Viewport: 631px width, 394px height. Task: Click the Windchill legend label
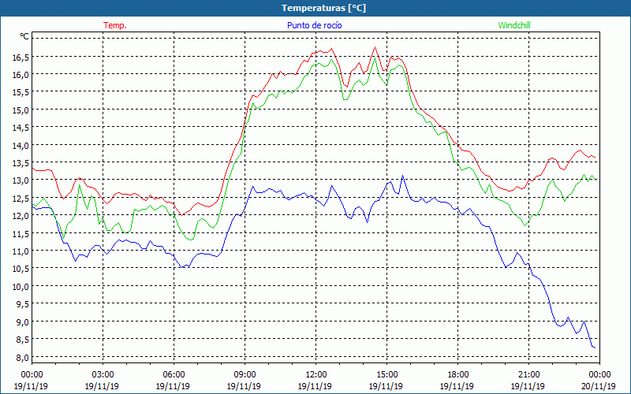(514, 25)
